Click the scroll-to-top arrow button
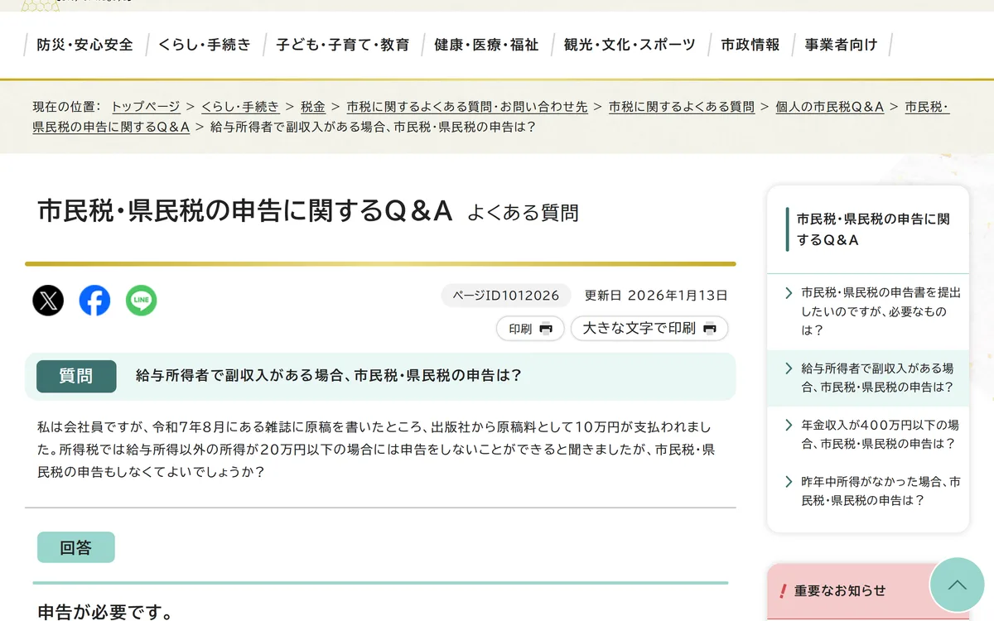The image size is (994, 621). (957, 585)
